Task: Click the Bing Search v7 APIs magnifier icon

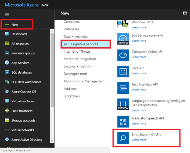Action: (x=123, y=138)
